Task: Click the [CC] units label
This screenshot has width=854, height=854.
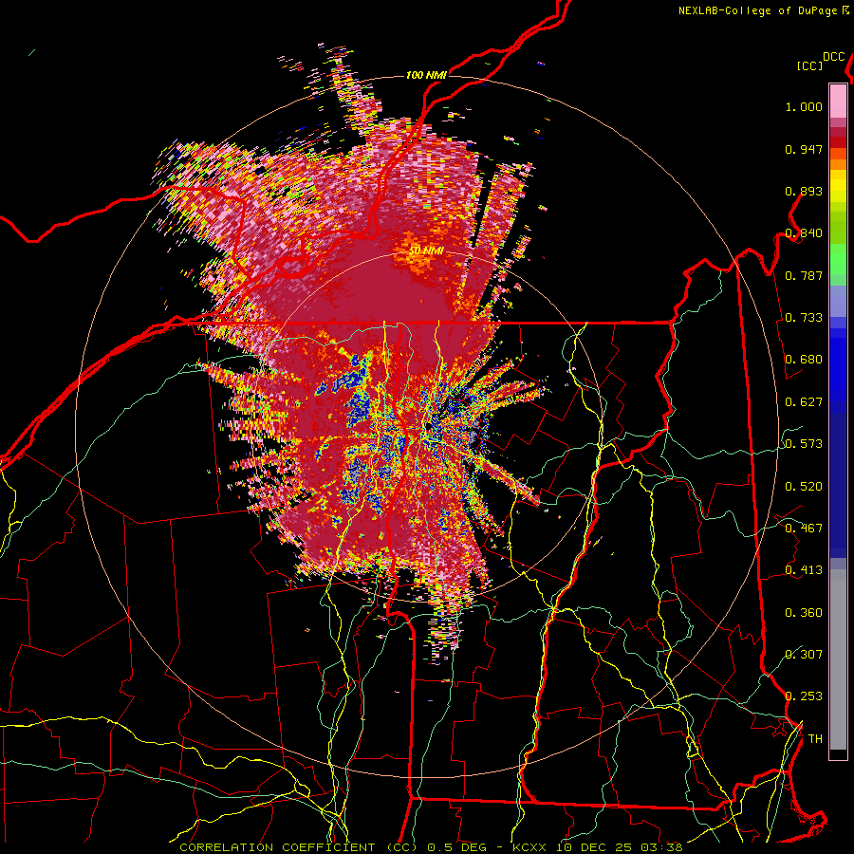Action: point(809,65)
